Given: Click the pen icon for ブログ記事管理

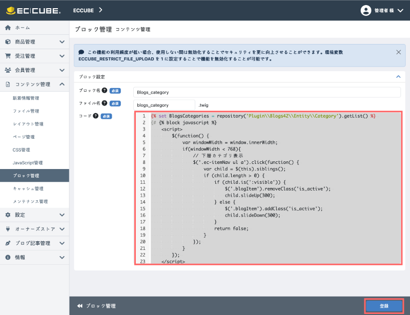Looking at the screenshot, I should [8, 243].
